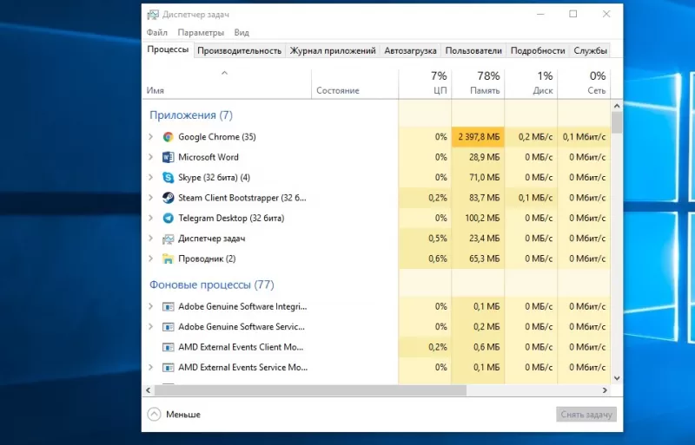Expand the Google Chrome process group

[150, 137]
